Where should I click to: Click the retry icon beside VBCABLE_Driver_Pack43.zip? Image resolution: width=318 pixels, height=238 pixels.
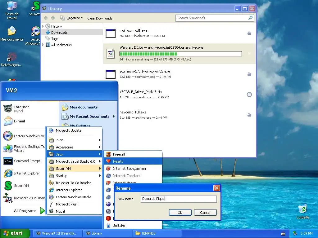coord(249,95)
